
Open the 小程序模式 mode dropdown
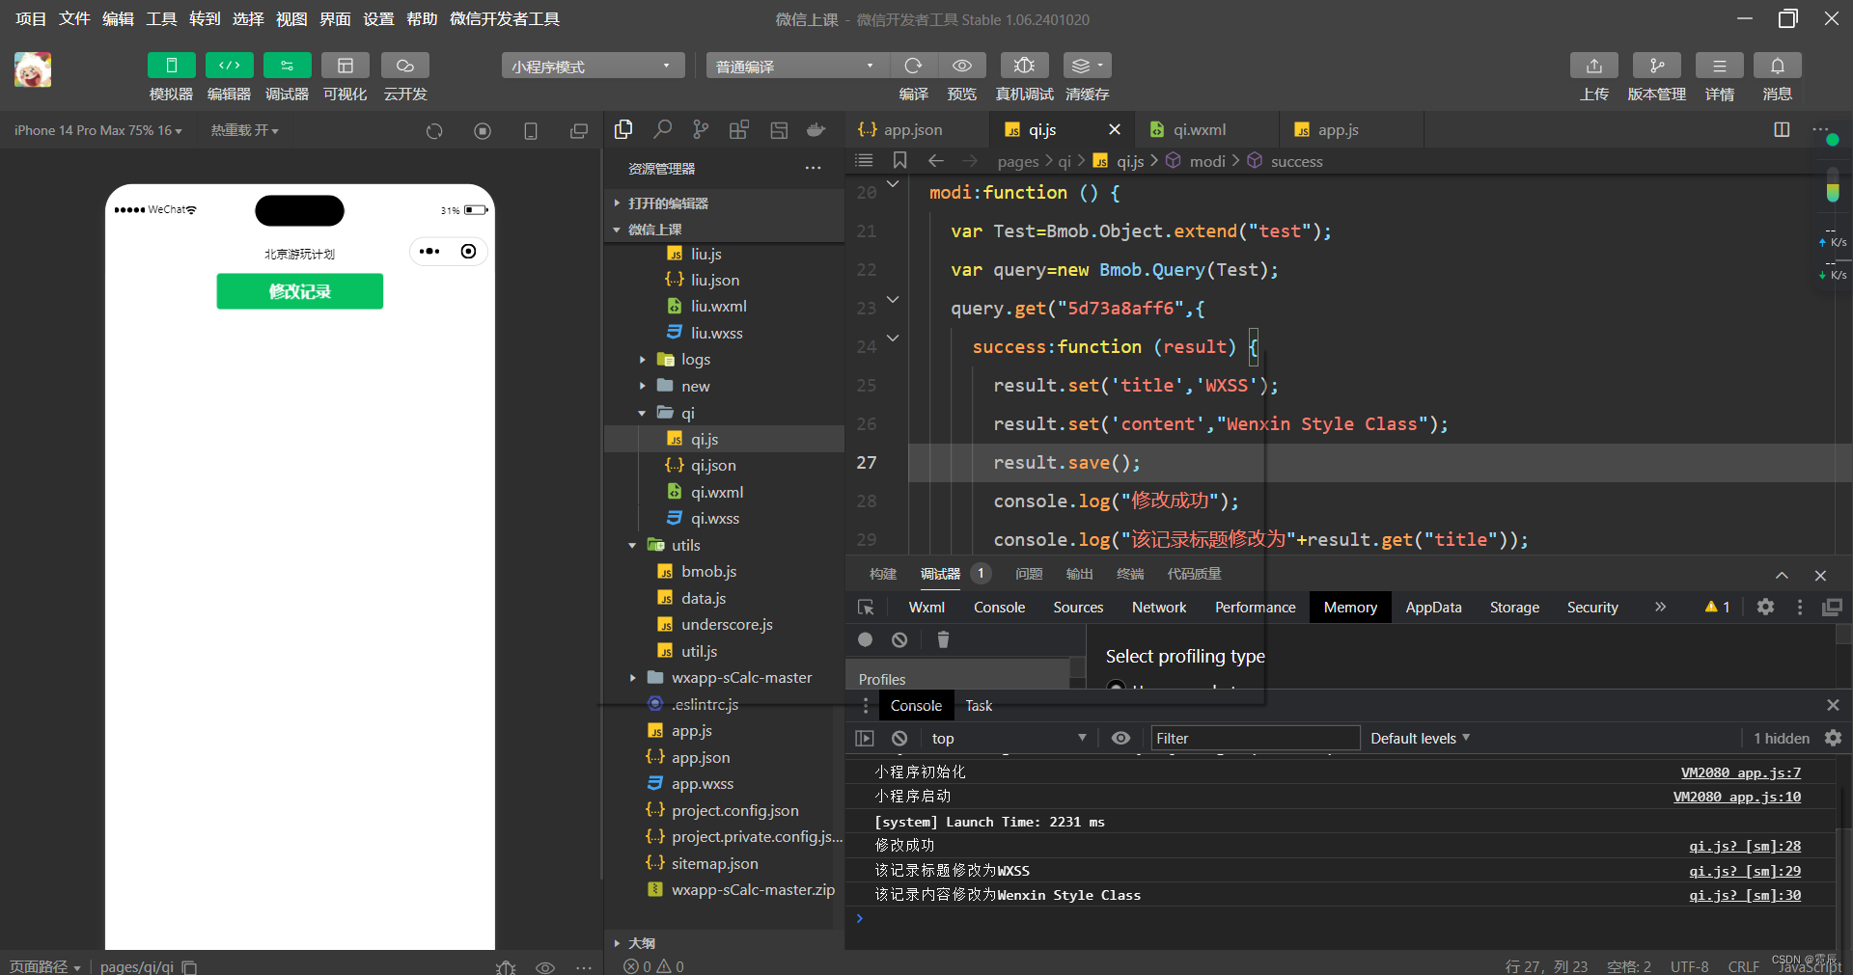point(593,66)
